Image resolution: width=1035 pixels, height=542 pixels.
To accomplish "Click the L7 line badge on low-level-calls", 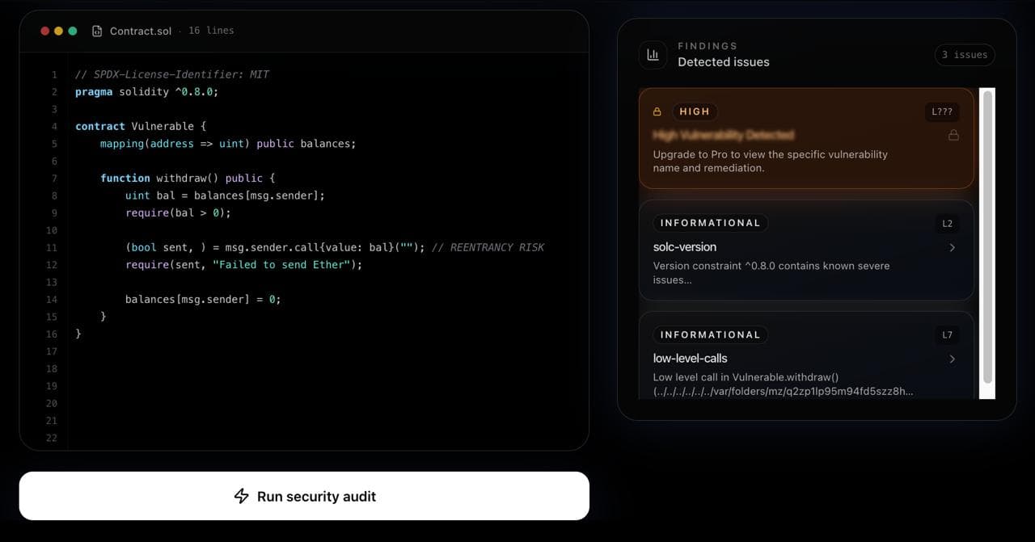I will tap(946, 334).
